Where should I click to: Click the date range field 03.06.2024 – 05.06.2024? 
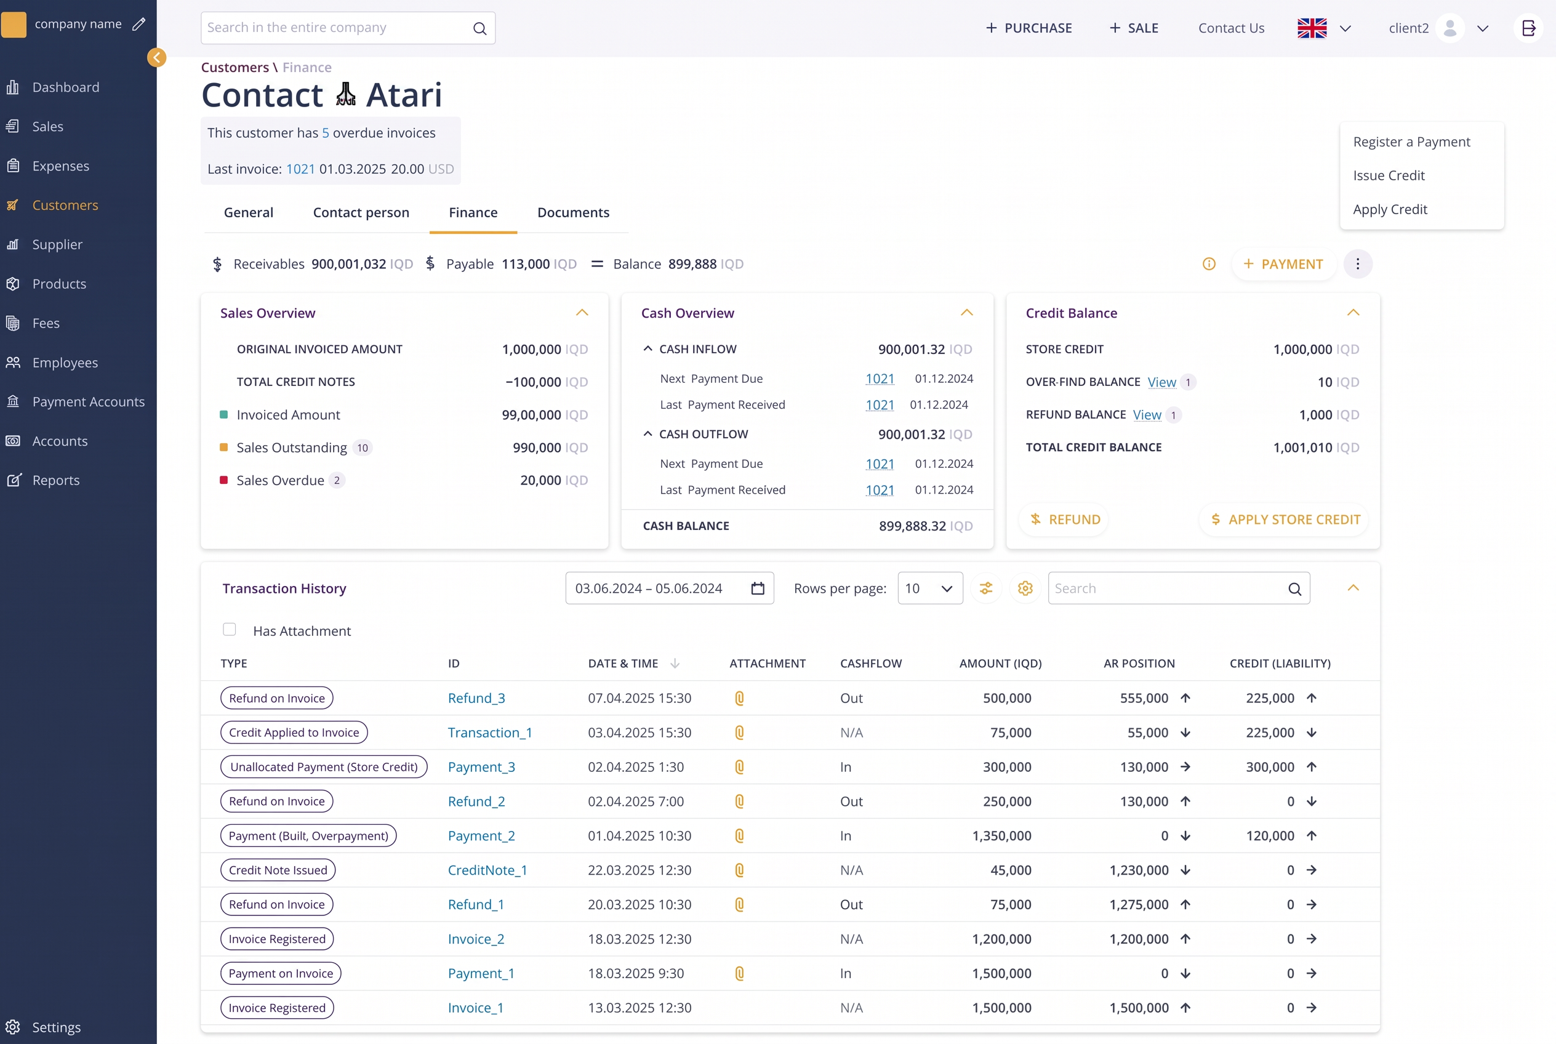tap(669, 588)
